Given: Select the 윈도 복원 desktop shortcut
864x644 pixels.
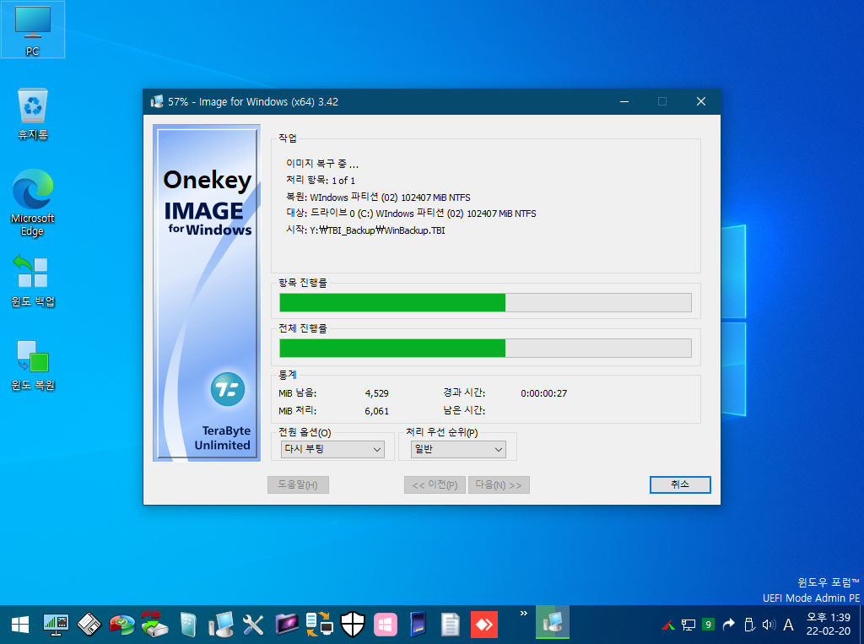Looking at the screenshot, I should (x=33, y=365).
